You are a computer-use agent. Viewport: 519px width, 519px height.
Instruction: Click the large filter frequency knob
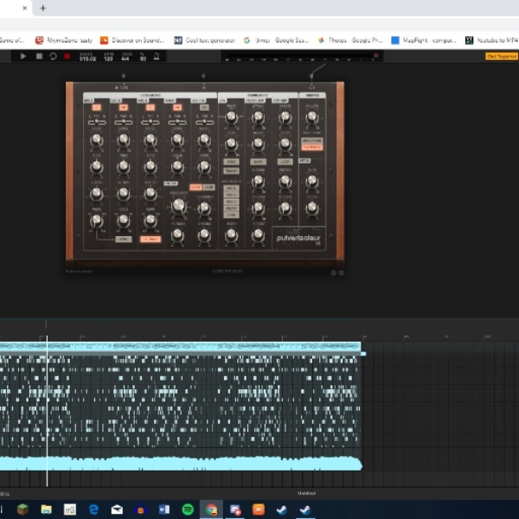179,206
